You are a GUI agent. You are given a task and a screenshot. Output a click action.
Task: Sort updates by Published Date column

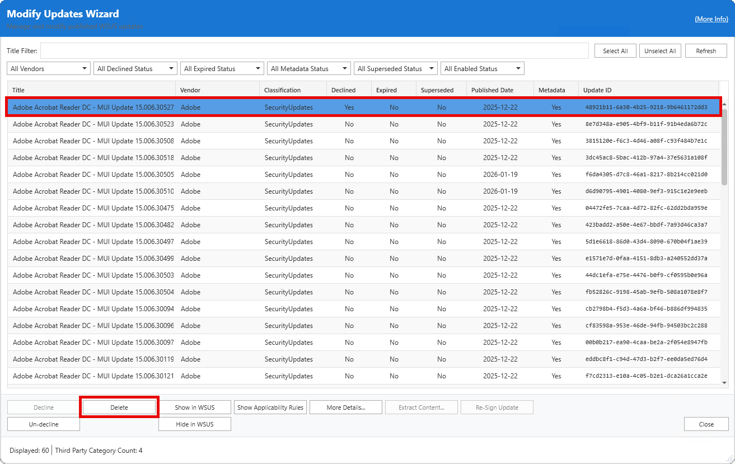492,89
